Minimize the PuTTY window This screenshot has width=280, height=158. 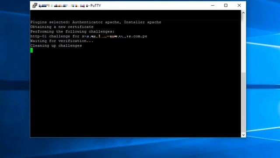pyautogui.click(x=213, y=6)
